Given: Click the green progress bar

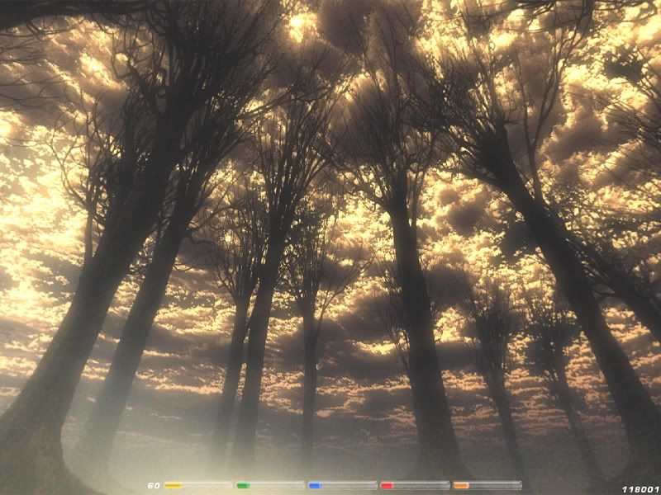Looking at the screenshot, I should [271, 485].
